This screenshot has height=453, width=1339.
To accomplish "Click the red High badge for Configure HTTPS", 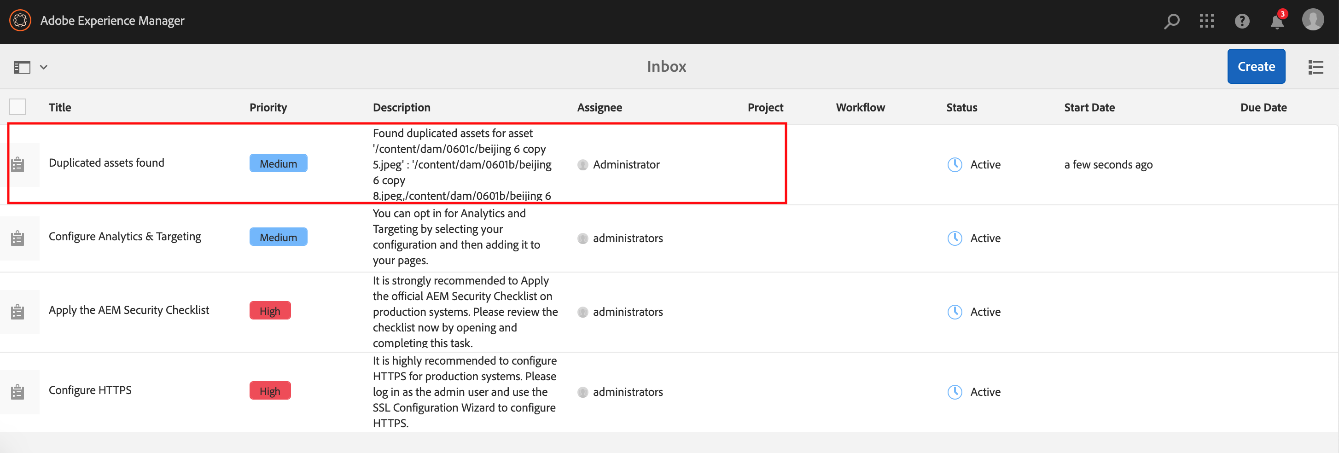I will click(270, 391).
